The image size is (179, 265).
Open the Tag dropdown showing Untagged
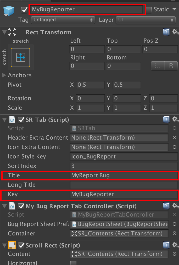point(63,20)
